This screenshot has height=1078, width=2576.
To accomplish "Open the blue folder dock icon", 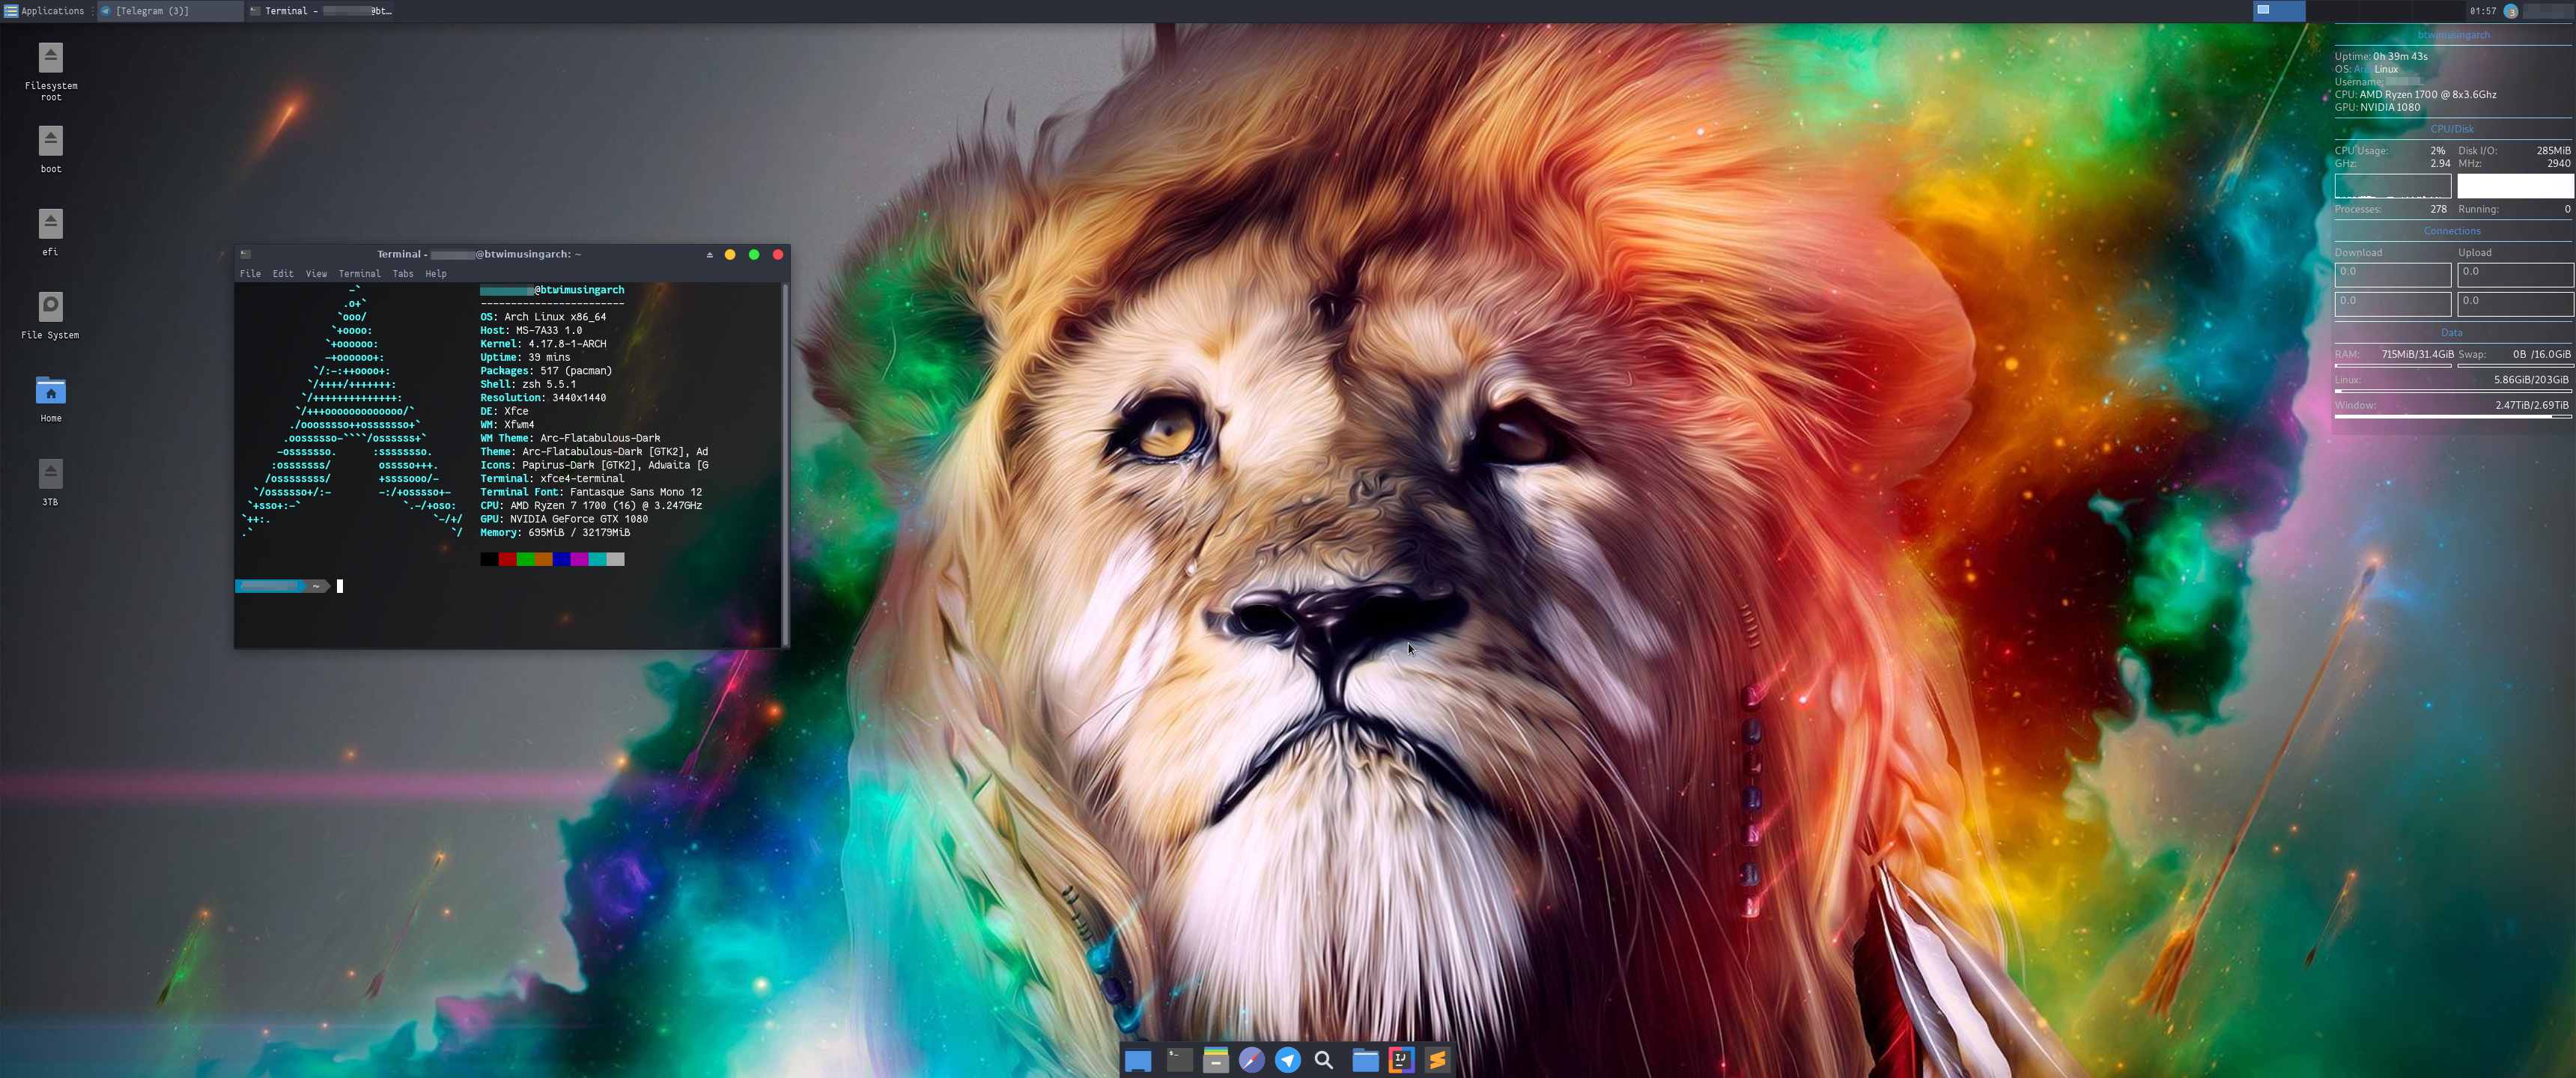I will click(1365, 1060).
